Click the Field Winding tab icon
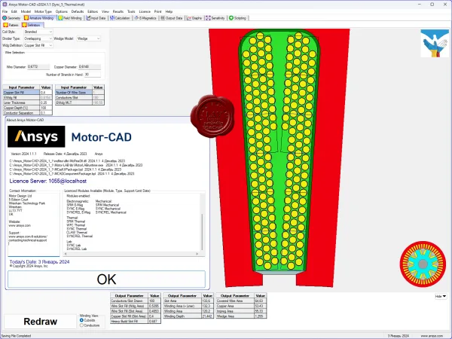This screenshot has height=339, width=452. [60, 18]
